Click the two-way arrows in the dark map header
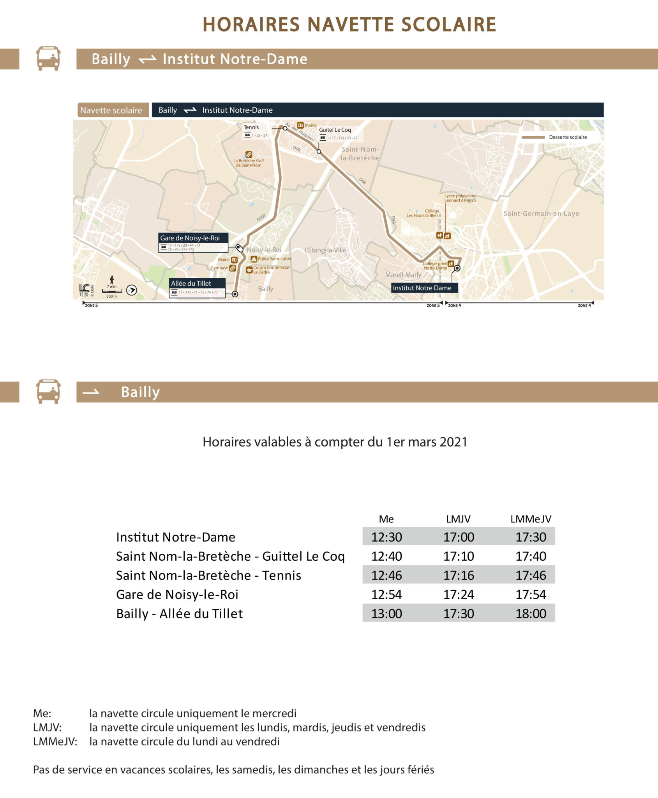The height and width of the screenshot is (798, 658). 190,110
